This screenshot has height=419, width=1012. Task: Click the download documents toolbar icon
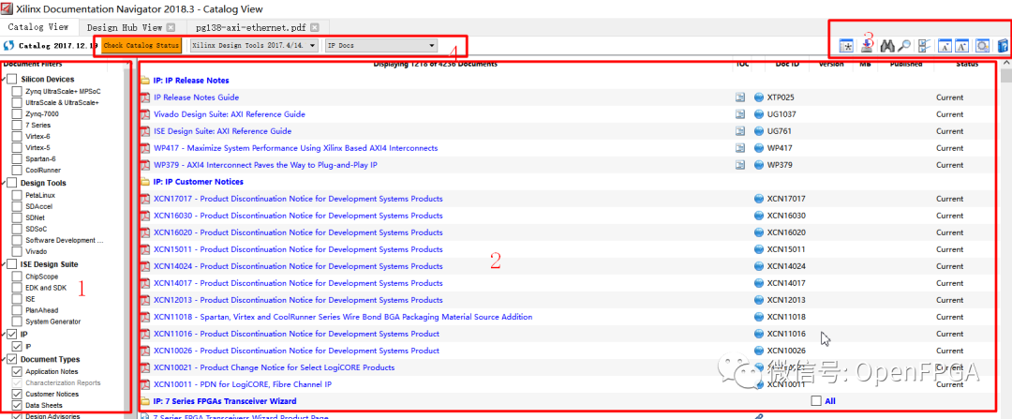(x=868, y=45)
